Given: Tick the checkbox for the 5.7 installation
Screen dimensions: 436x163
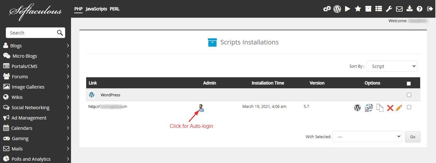Looking at the screenshot, I should (x=409, y=107).
